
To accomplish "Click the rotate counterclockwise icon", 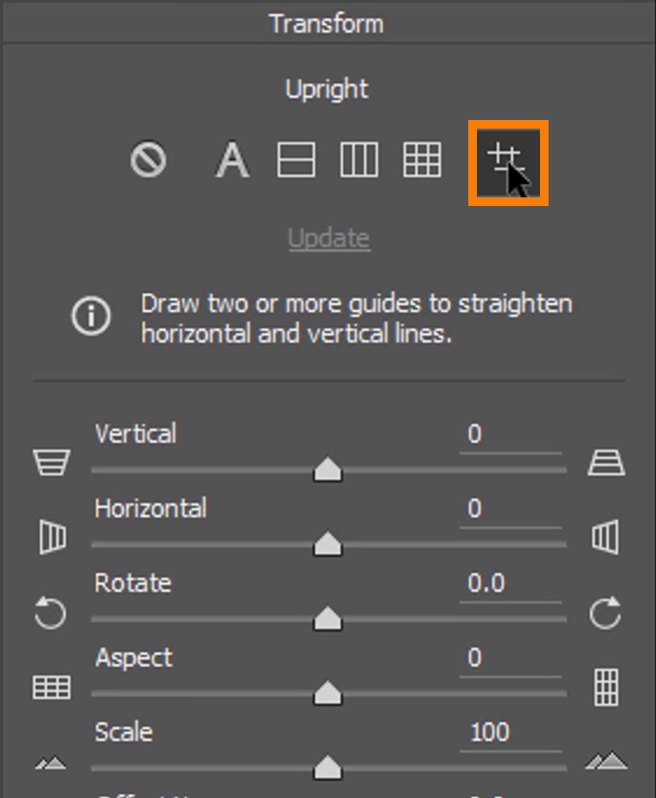I will click(50, 613).
